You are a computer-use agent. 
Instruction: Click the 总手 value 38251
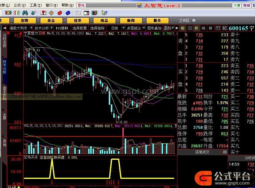pyautogui.click(x=197, y=115)
